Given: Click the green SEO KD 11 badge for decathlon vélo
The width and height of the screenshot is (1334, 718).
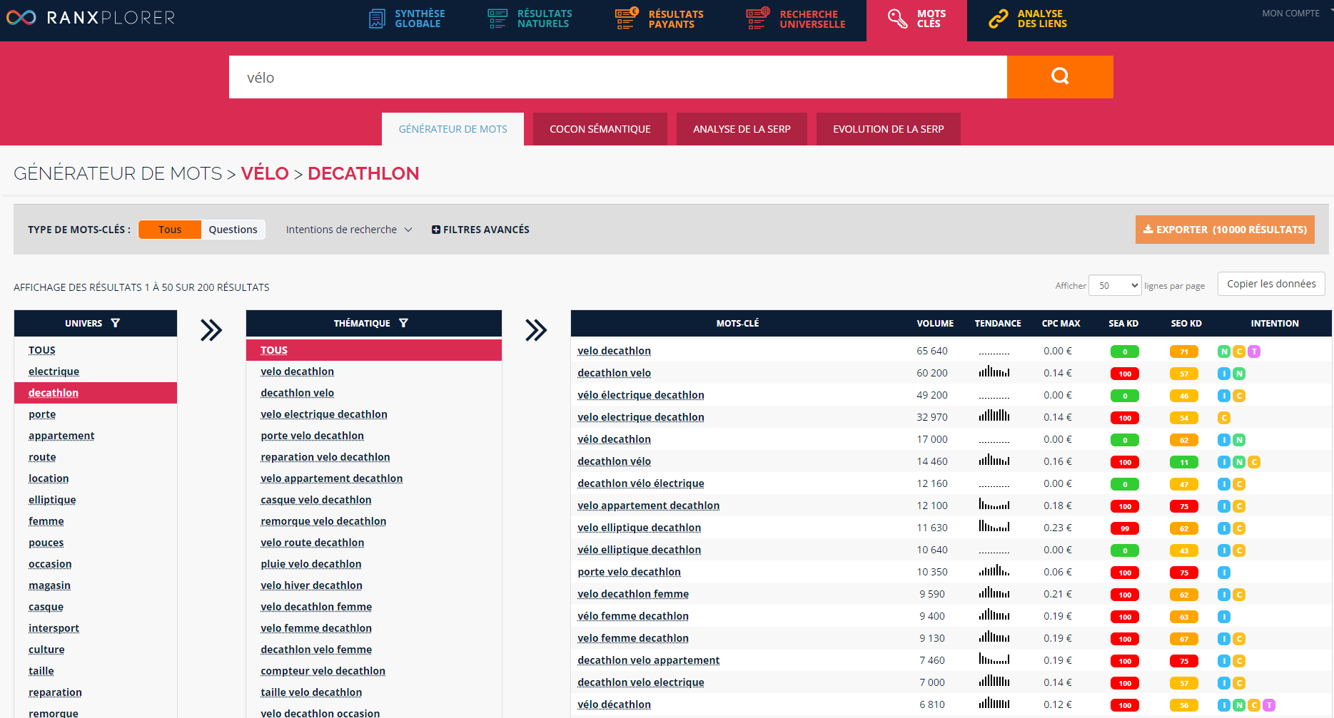Looking at the screenshot, I should (1184, 462).
